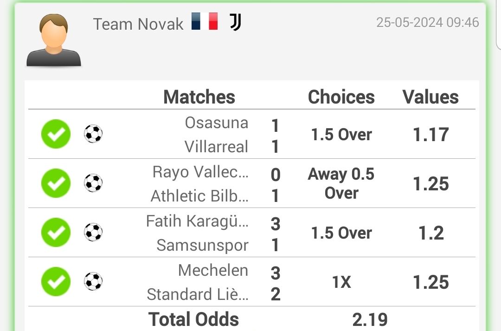Select the Choices column header
The image size is (501, 331).
pos(341,97)
